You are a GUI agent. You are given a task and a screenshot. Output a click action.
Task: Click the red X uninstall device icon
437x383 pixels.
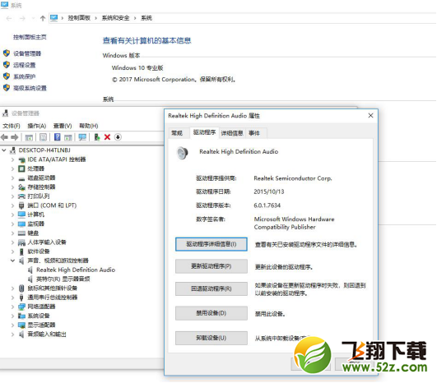coord(107,137)
